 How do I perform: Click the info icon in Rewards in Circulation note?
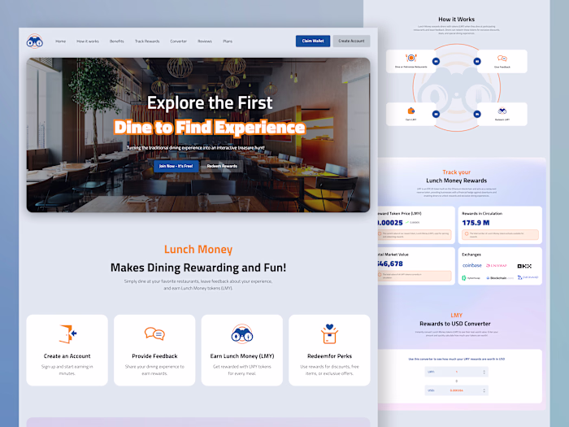pyautogui.click(x=467, y=234)
